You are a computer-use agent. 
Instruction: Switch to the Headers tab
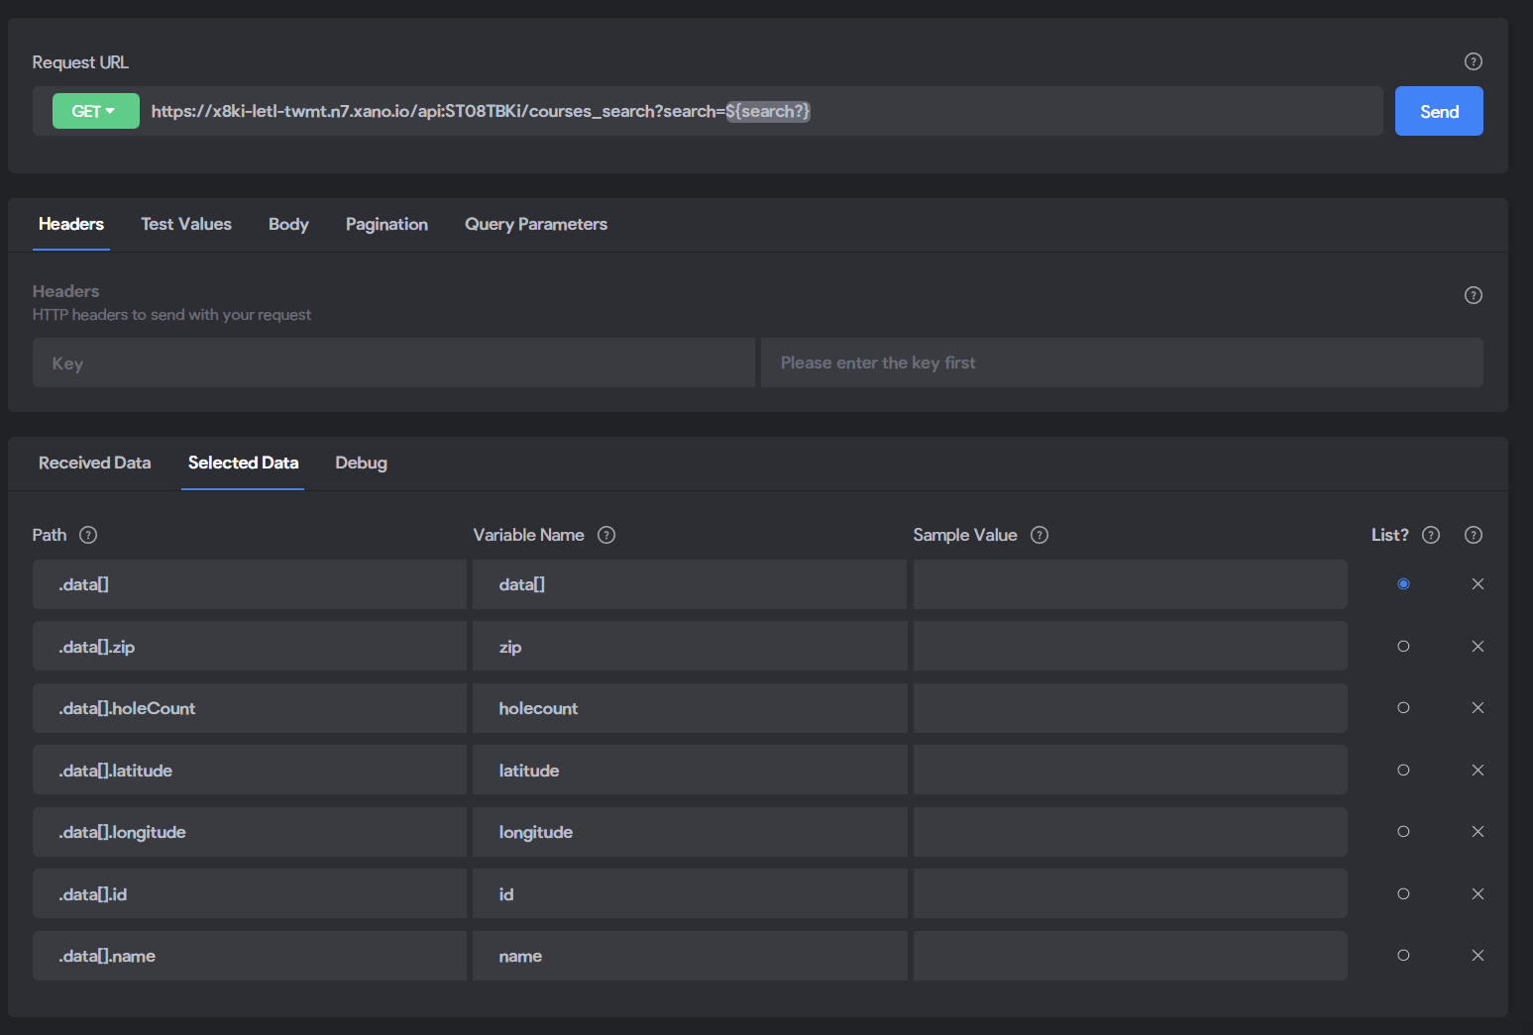(x=71, y=224)
